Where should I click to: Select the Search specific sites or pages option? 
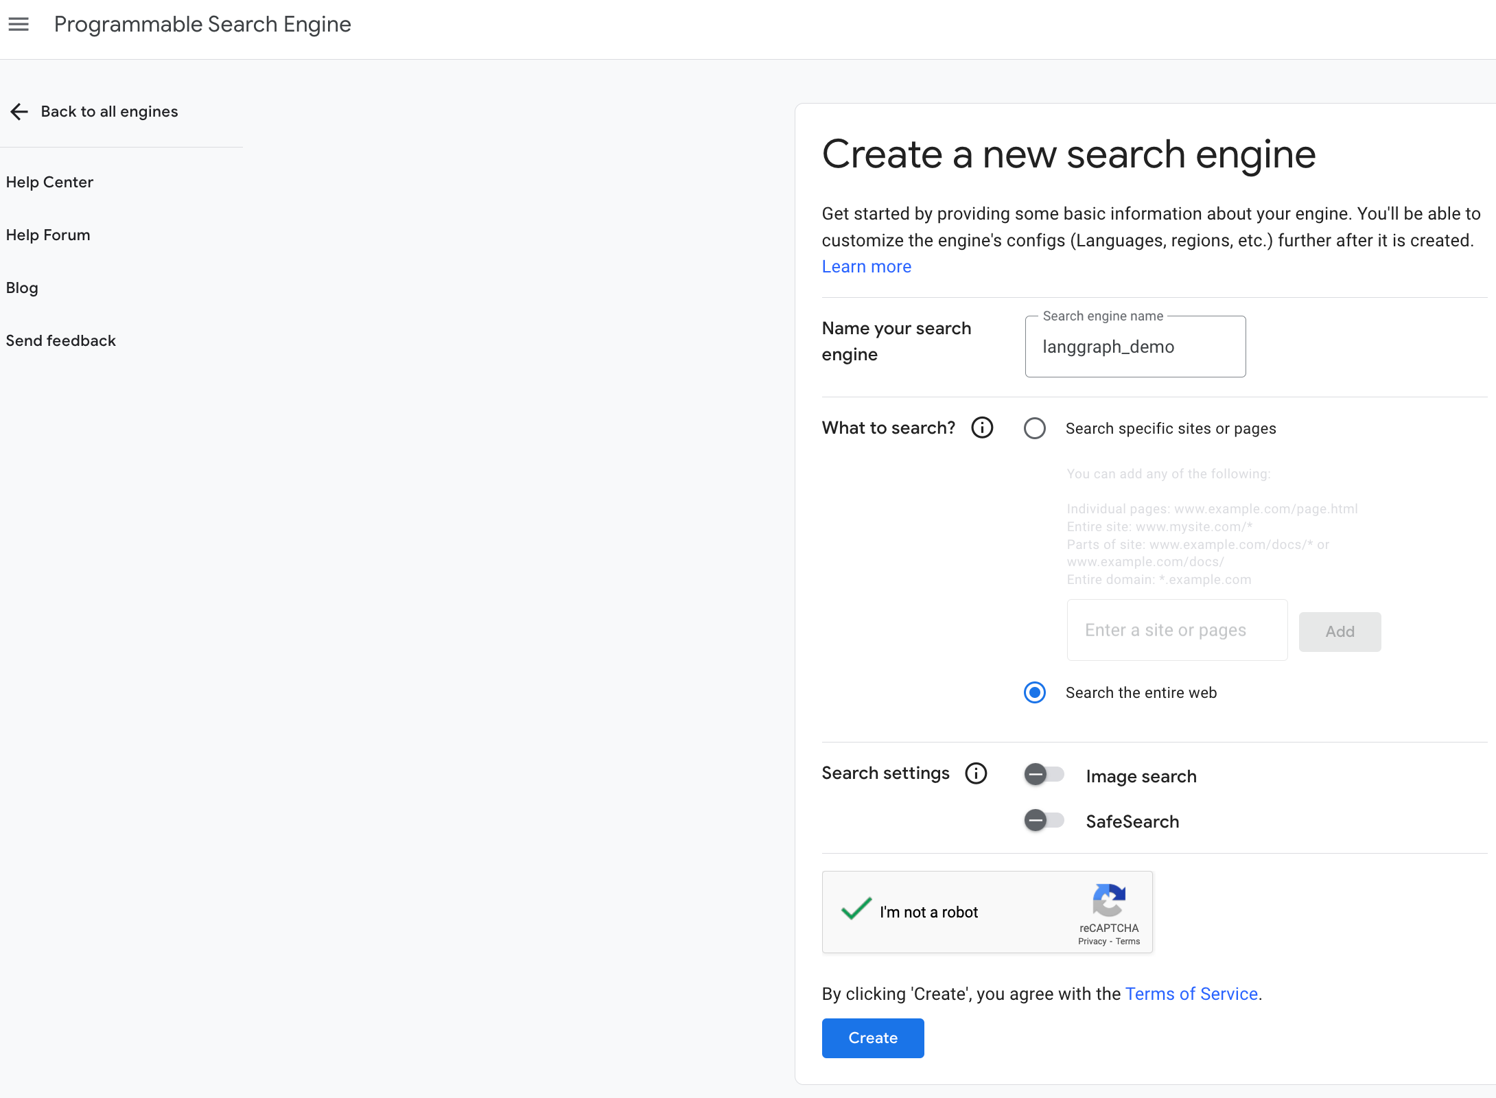1033,429
